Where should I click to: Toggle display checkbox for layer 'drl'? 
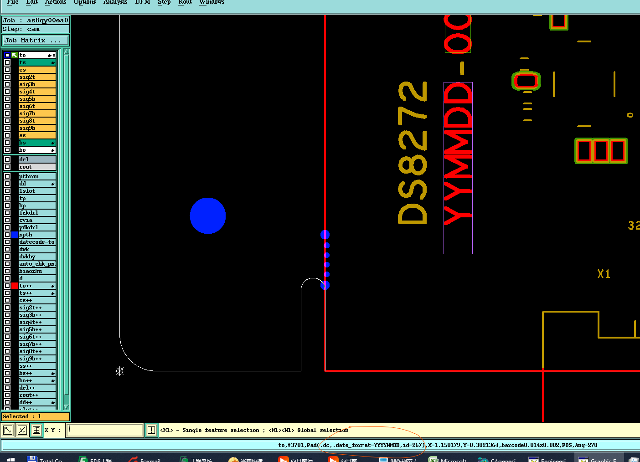[x=7, y=159]
